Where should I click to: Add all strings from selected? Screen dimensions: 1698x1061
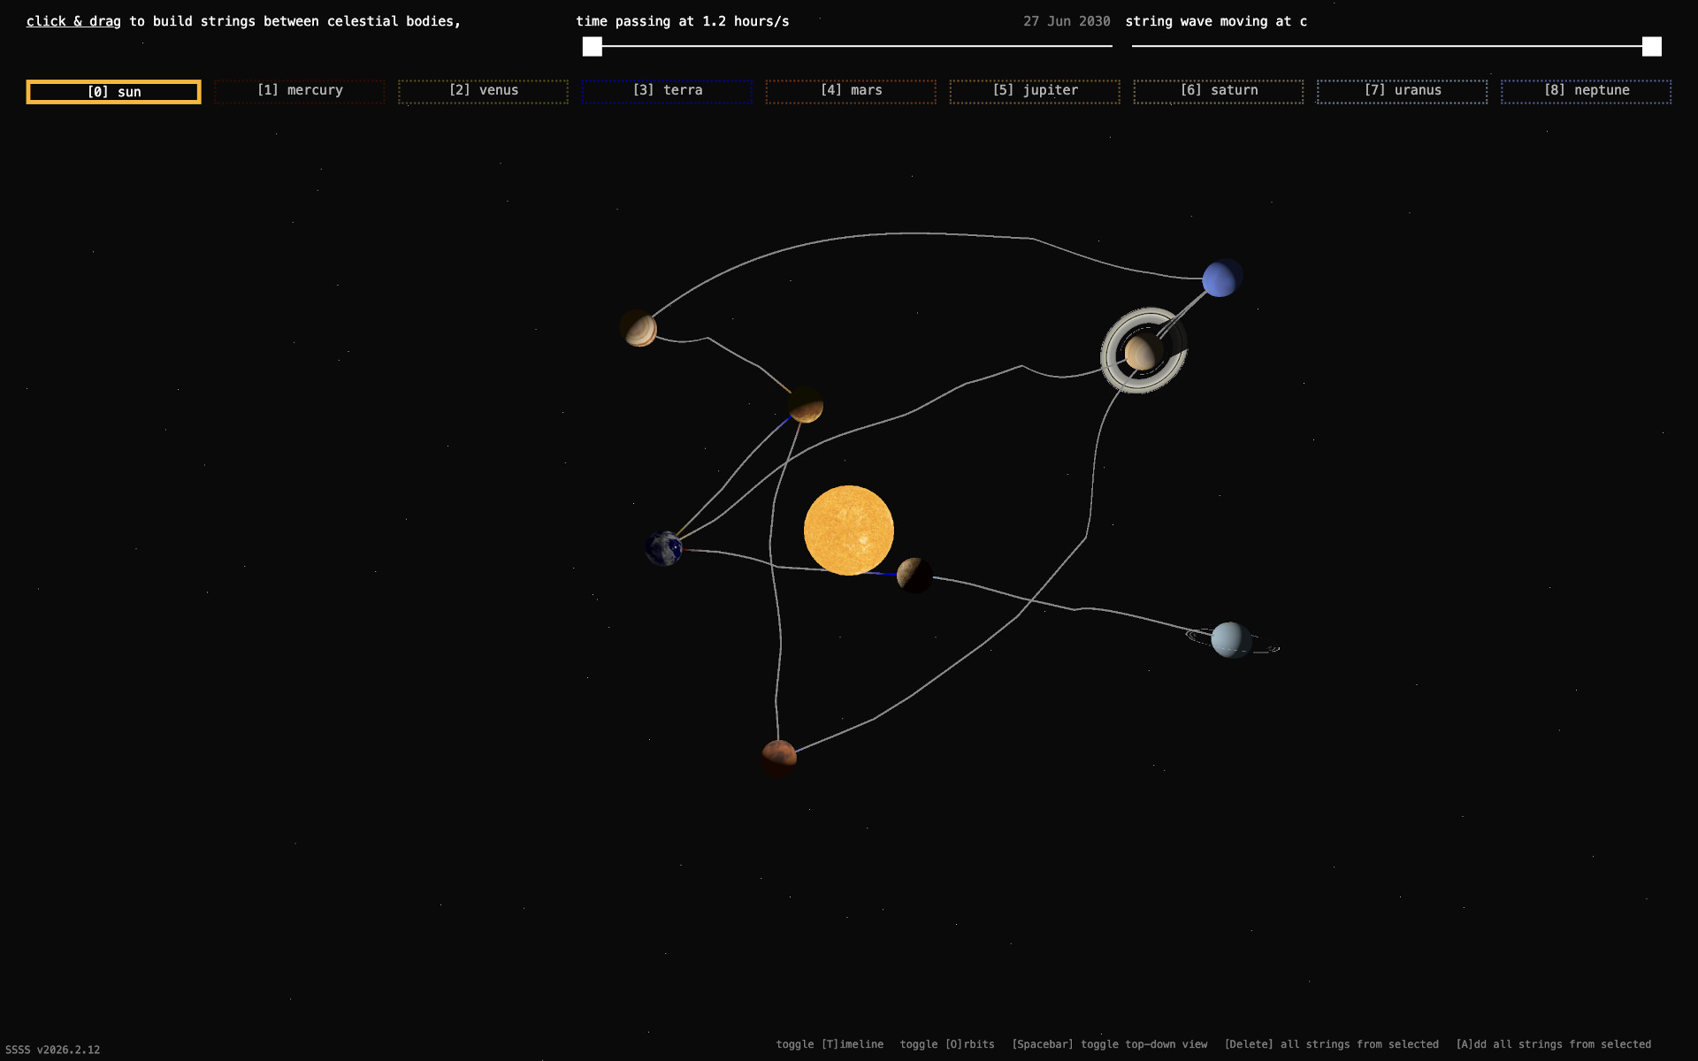point(1553,1044)
